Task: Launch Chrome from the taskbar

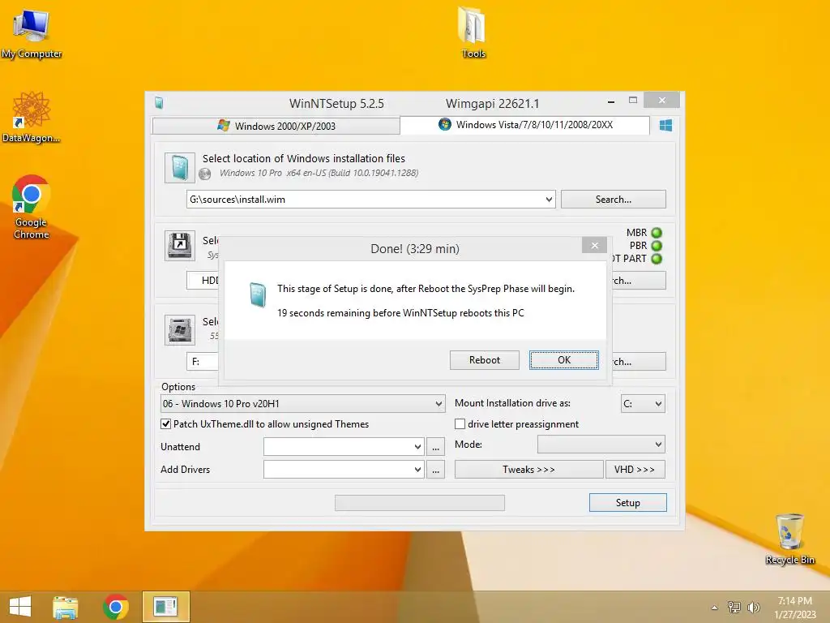Action: click(115, 607)
